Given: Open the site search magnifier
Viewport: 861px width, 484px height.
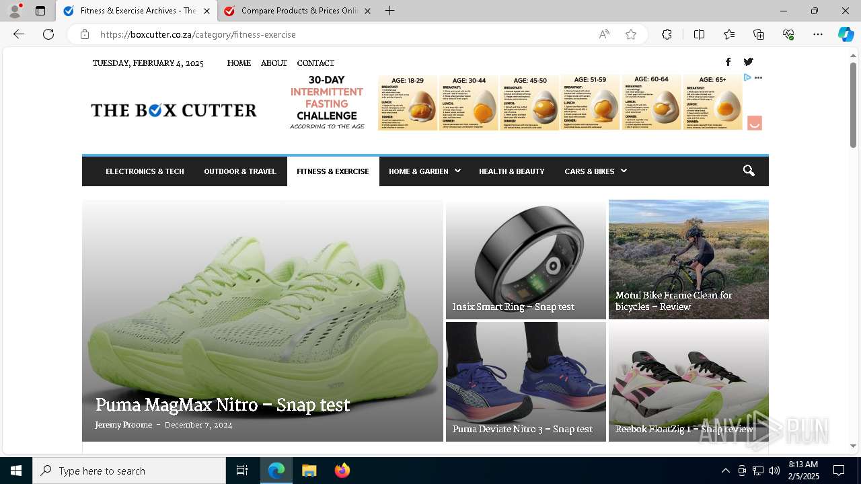Looking at the screenshot, I should [749, 171].
